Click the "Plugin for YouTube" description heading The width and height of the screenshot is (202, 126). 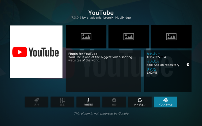(x=83, y=54)
